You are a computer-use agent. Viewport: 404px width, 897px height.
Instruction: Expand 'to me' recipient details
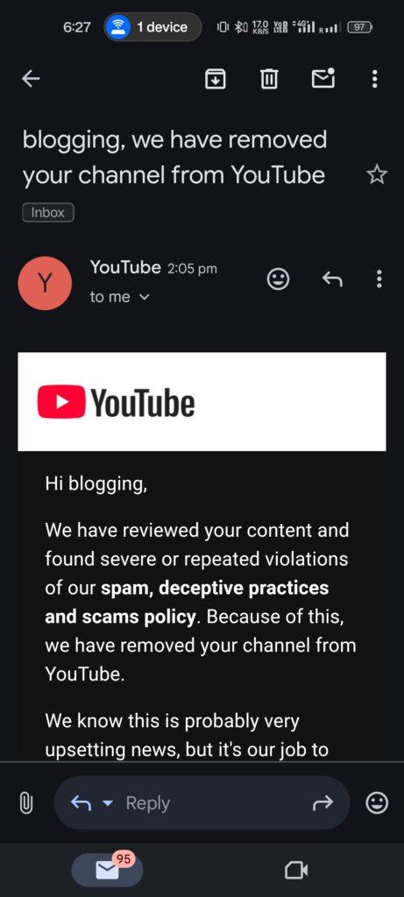pos(119,297)
